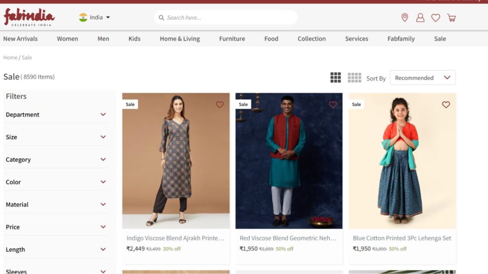The height and width of the screenshot is (274, 488).
Task: Switch to three-column grid view
Action: click(335, 78)
